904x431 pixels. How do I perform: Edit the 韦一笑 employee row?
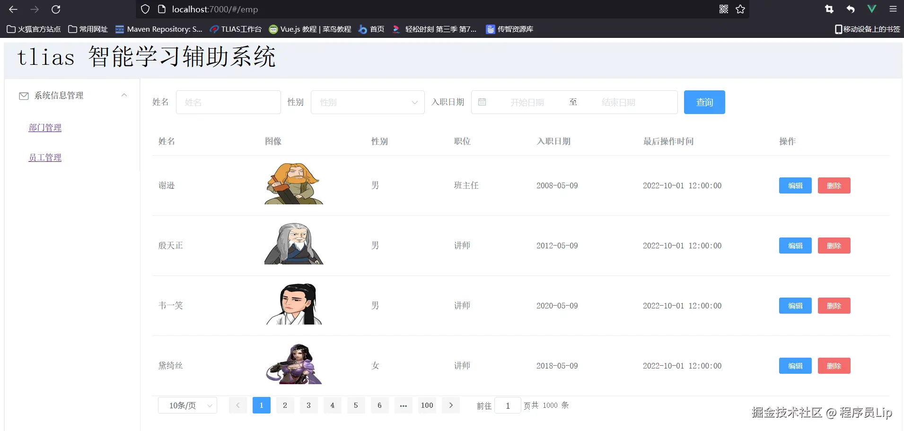(x=795, y=306)
